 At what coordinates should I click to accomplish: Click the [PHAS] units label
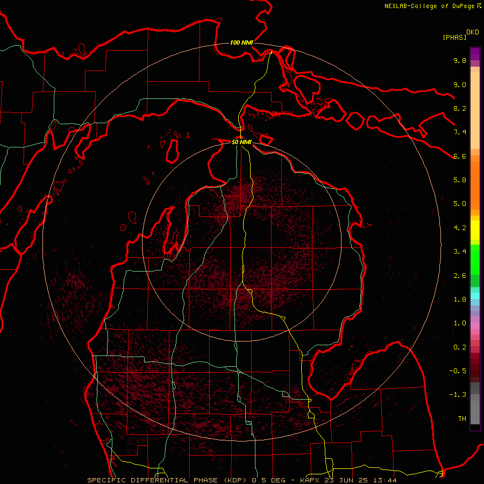pos(454,37)
